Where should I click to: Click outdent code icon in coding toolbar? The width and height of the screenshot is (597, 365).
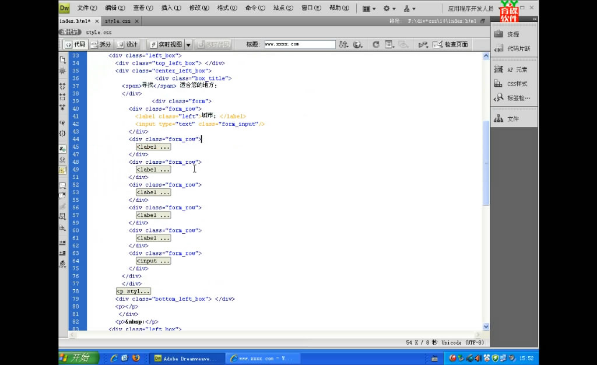62,252
